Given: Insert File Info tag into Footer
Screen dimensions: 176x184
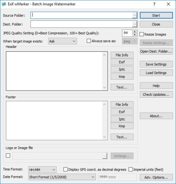Looking at the screenshot, I should [122, 104].
